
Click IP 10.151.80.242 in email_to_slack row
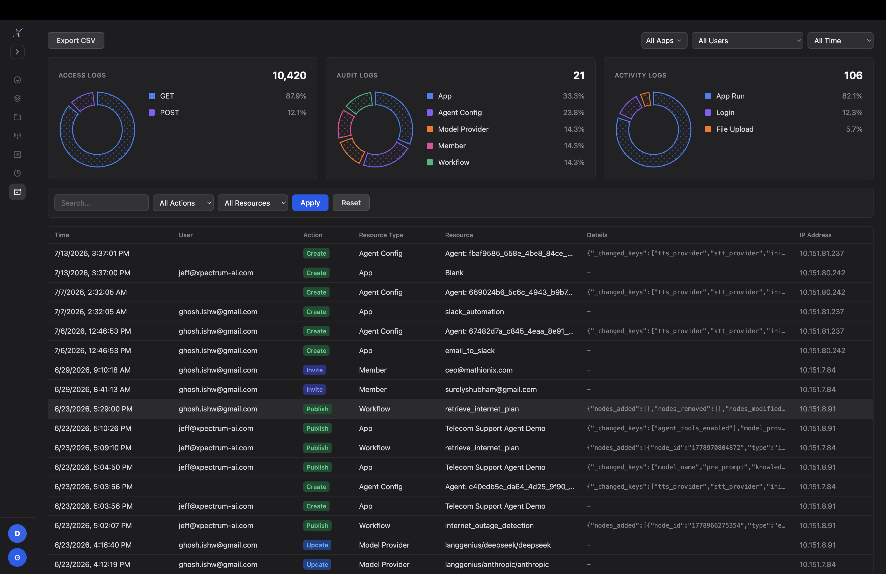(x=822, y=351)
